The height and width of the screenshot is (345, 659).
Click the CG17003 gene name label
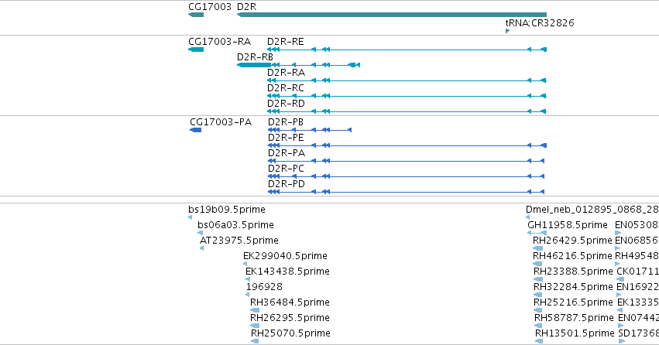coord(210,7)
